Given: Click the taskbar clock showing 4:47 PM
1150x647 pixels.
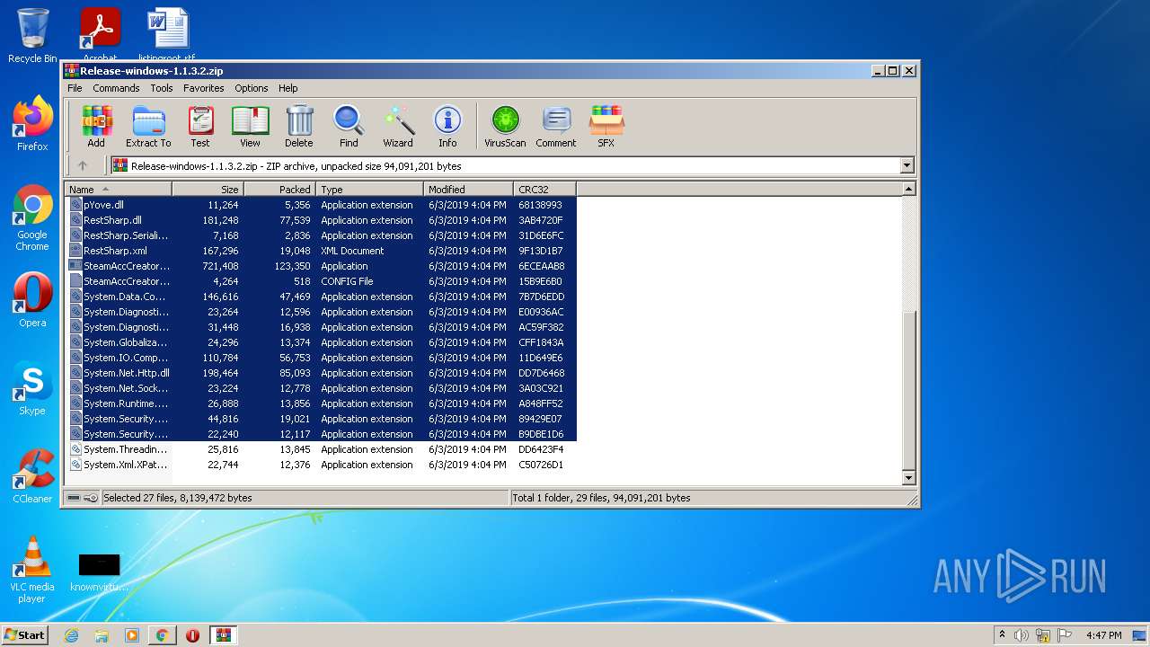Looking at the screenshot, I should tap(1103, 635).
